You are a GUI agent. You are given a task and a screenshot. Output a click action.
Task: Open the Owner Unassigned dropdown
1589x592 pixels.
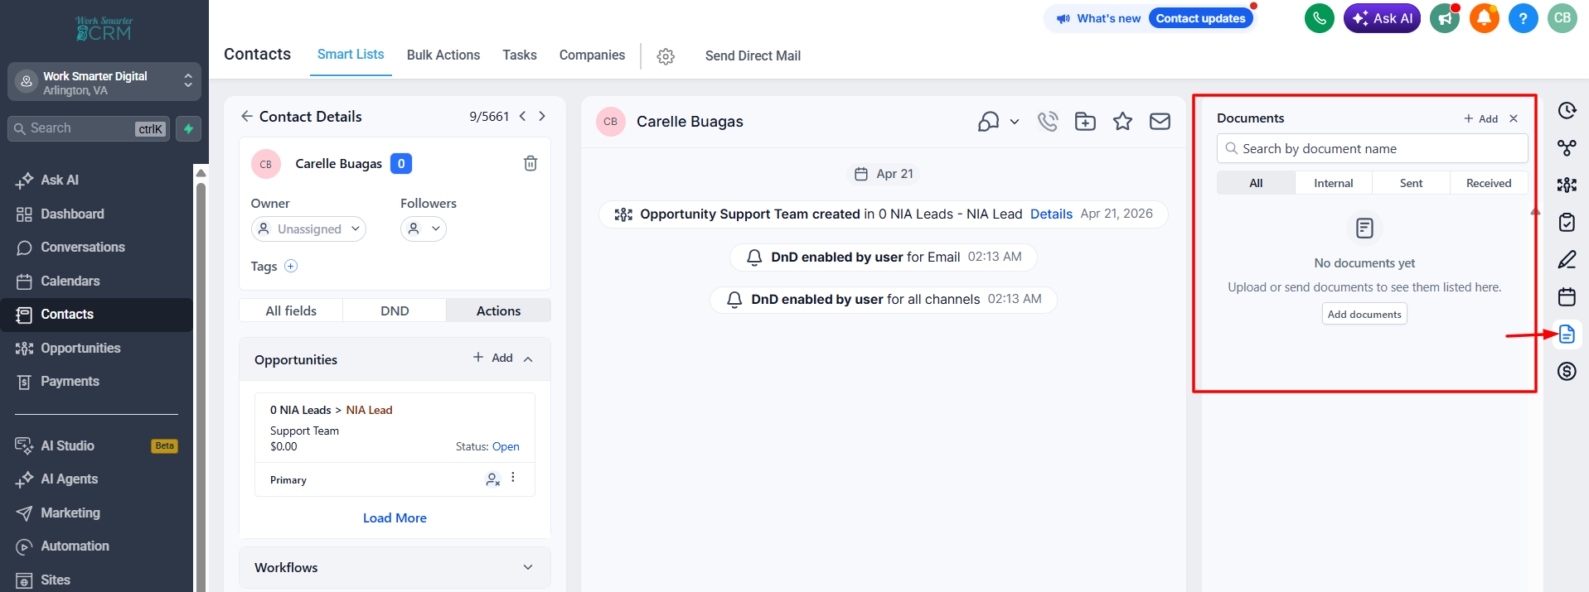[308, 229]
